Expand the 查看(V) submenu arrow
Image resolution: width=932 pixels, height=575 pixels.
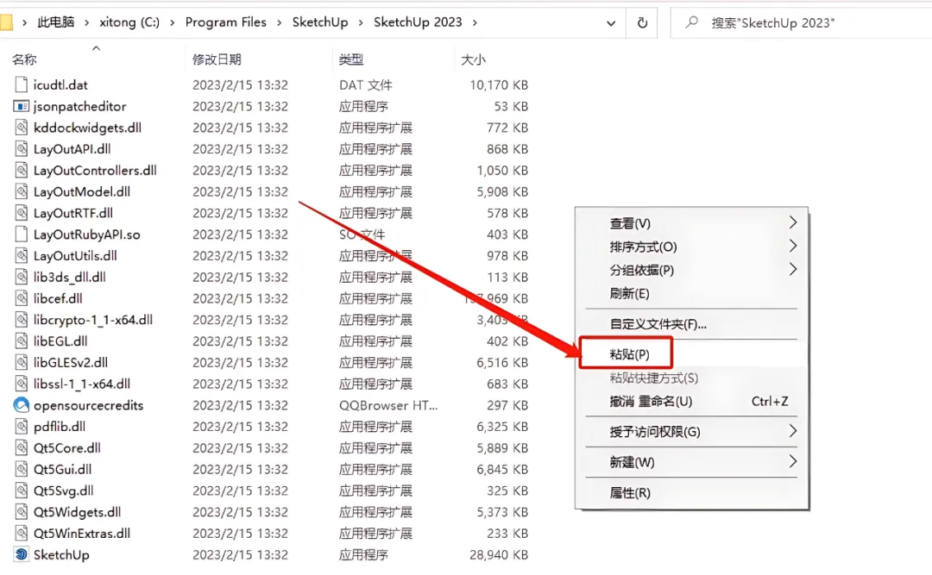coord(792,222)
